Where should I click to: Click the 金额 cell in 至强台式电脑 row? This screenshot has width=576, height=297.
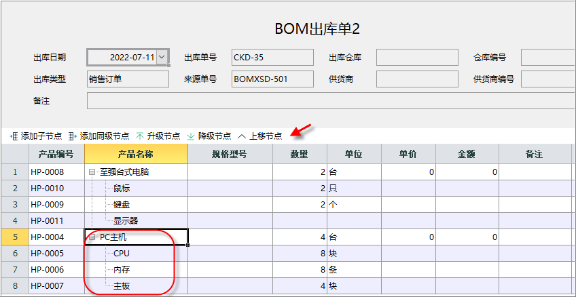pos(467,172)
